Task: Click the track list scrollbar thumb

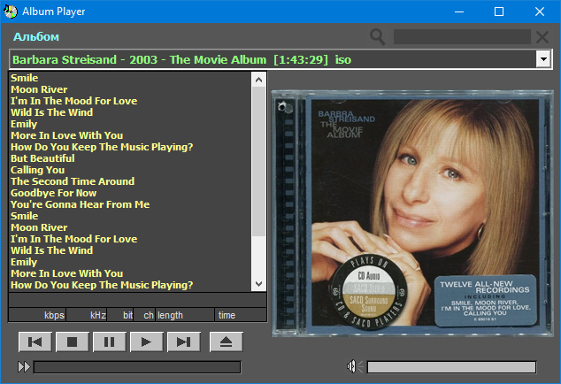Action: pos(259,162)
